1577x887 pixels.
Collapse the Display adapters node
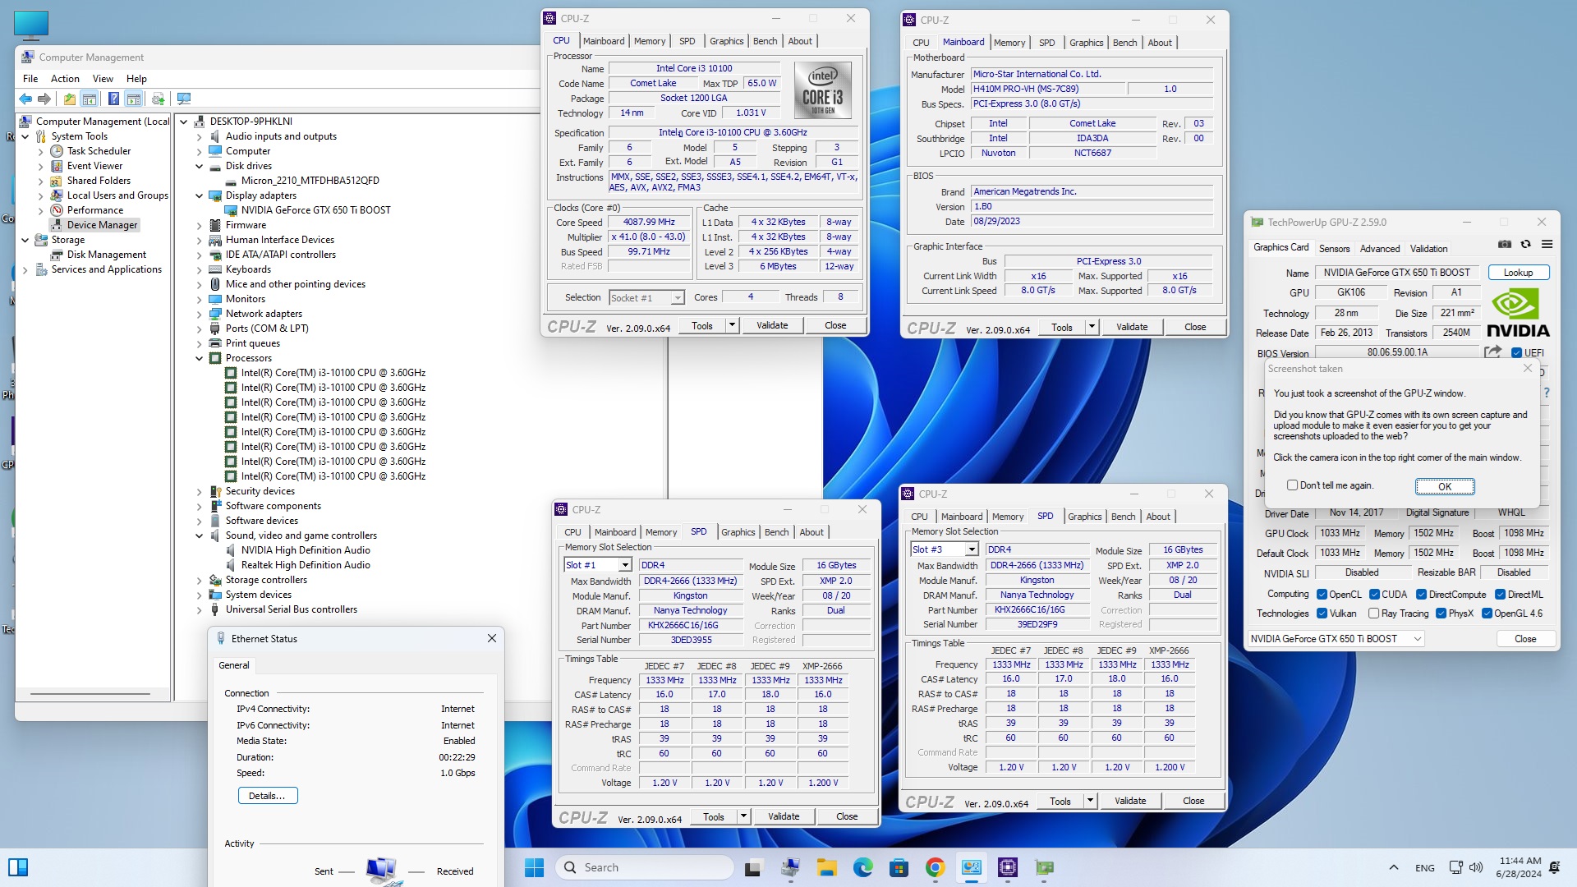(x=199, y=195)
